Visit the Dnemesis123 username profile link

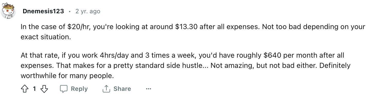point(43,11)
